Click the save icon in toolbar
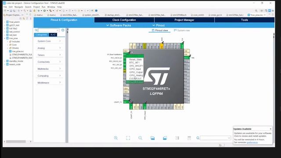Viewport: 281px width, 158px height. click(x=11, y=11)
